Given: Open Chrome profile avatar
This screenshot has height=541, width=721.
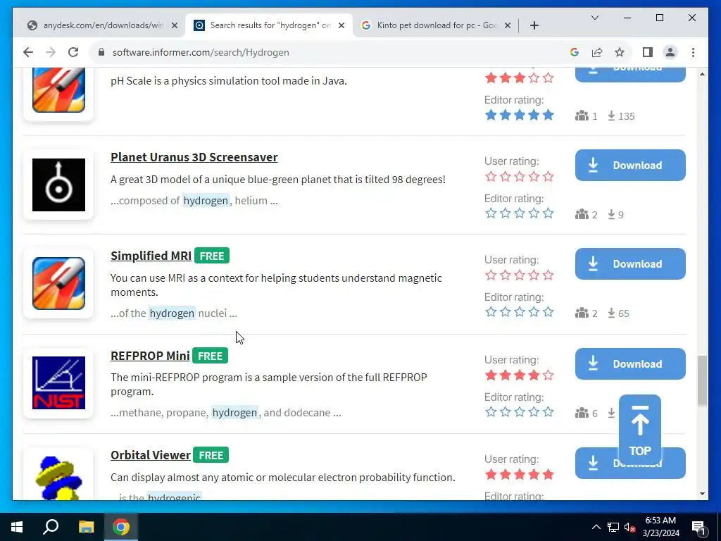Looking at the screenshot, I should [x=670, y=52].
